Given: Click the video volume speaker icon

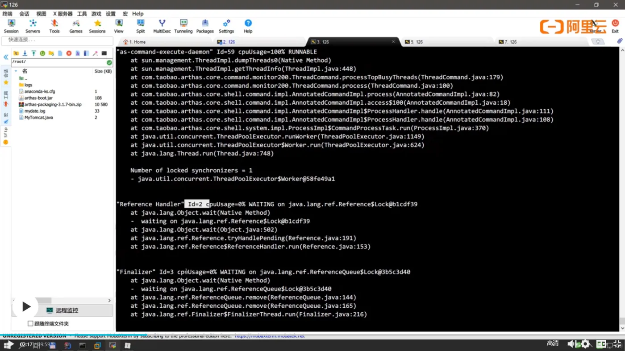Looking at the screenshot, I should [x=571, y=344].
